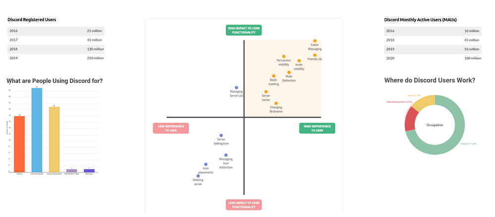The image size is (495, 217).
Task: Click the High Impact to Core Functionality label
Action: (x=244, y=30)
